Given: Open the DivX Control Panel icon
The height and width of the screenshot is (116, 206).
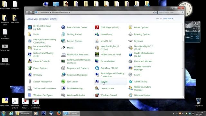Looking at the screenshot, I should (30, 27).
